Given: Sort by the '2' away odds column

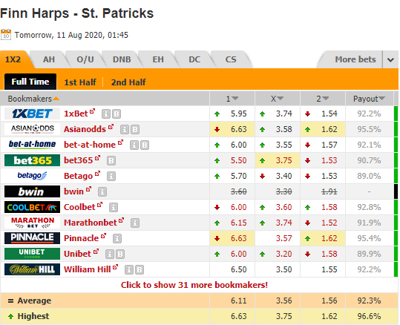Looking at the screenshot, I should click(323, 99).
